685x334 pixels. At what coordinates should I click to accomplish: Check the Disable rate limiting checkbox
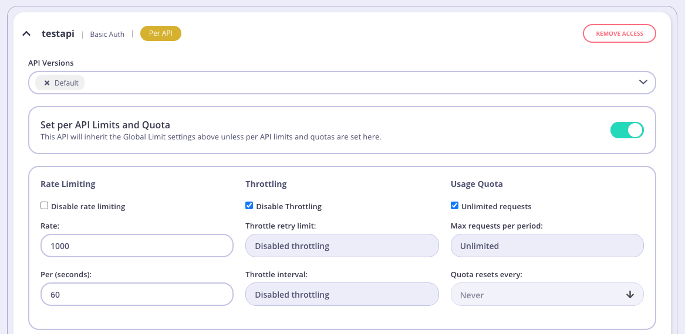(44, 206)
